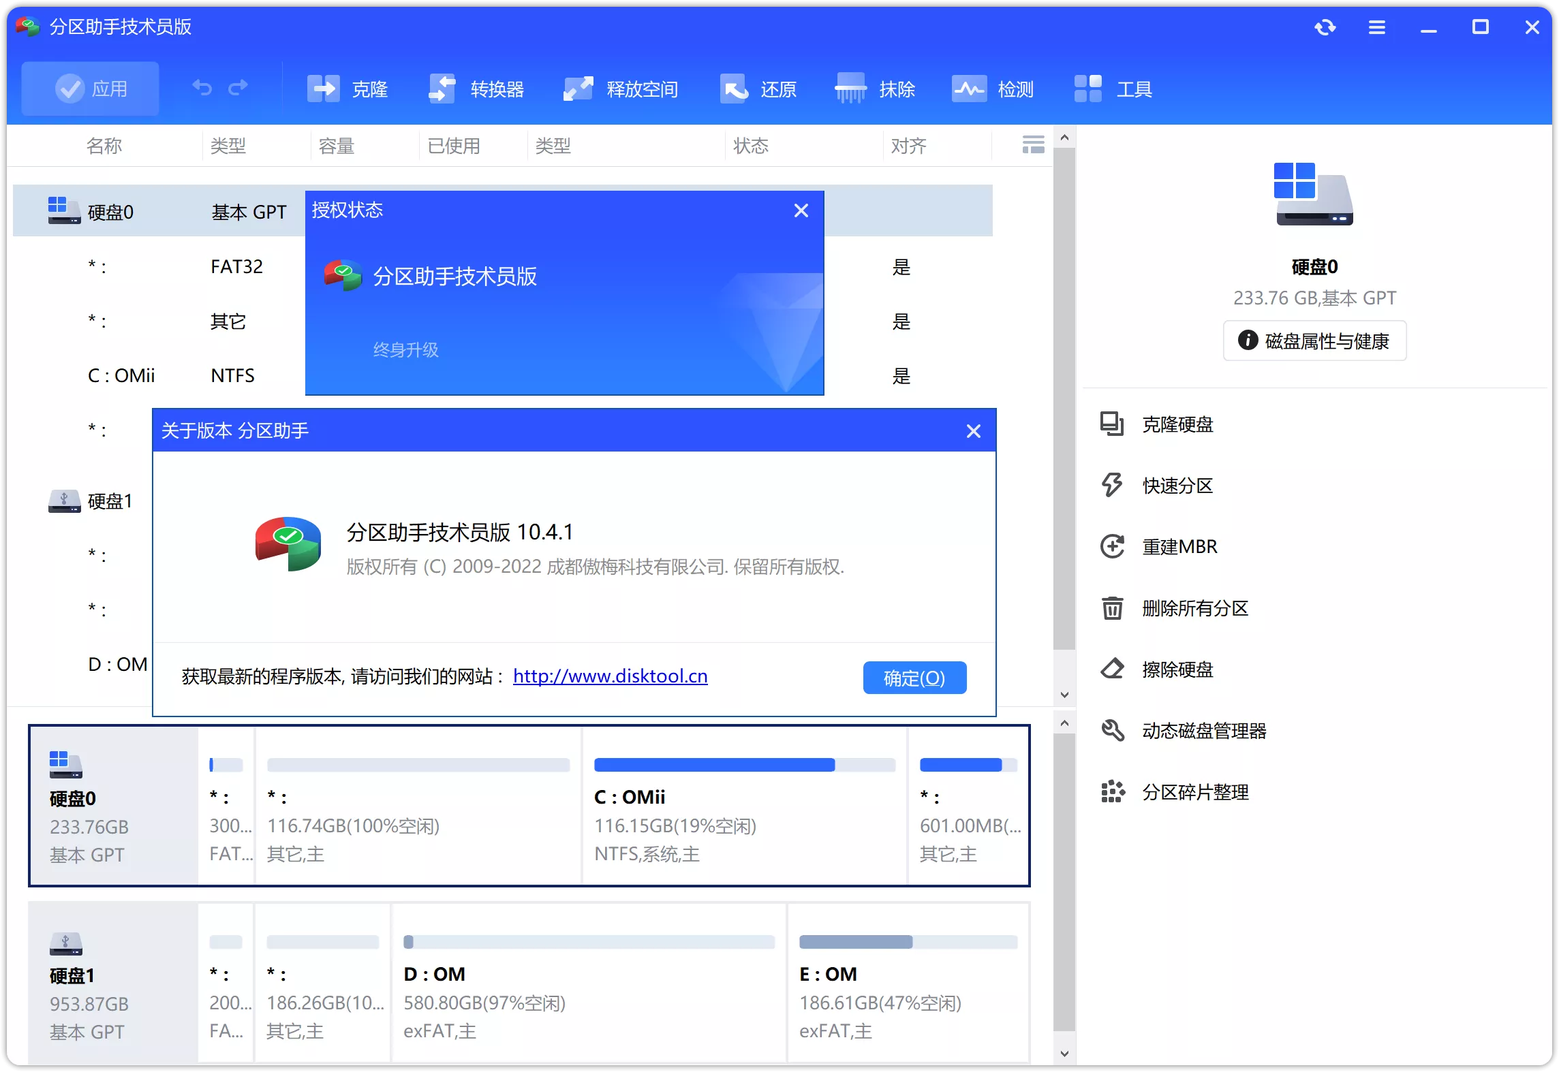Click the undo arrow in the toolbar
This screenshot has height=1072, width=1559.
201,86
